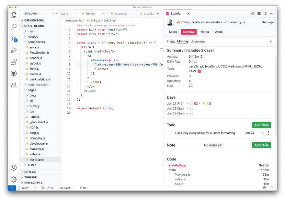This screenshot has height=201, width=285.
Task: Switch to the Upcoming standup view
Action: [197, 41]
